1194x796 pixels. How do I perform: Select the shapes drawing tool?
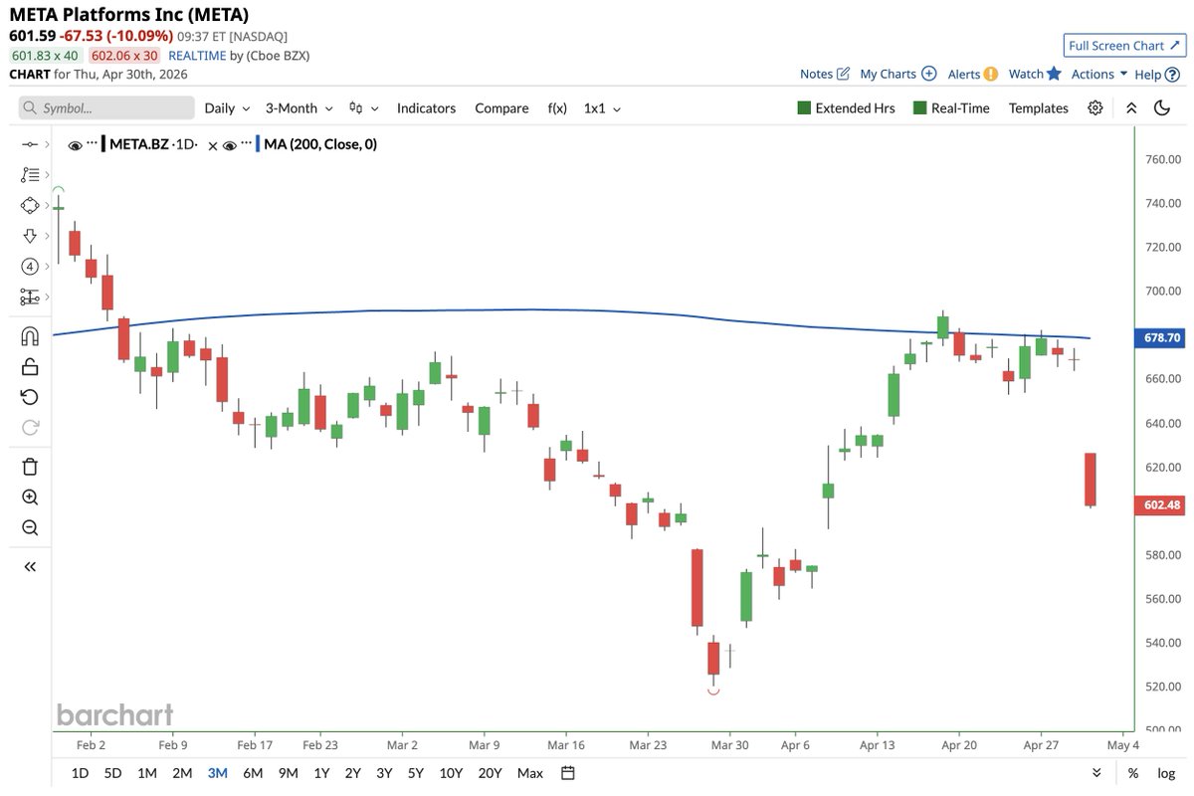pyautogui.click(x=29, y=205)
